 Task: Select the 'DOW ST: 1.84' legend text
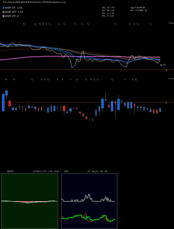[x=14, y=8]
